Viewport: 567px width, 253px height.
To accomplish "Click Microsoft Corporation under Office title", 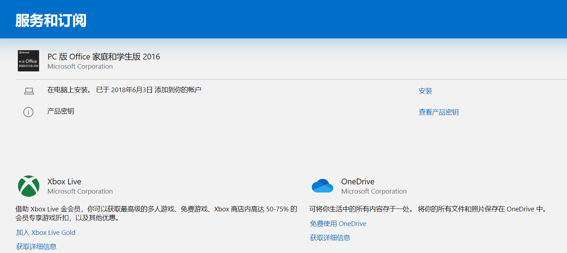I will coord(80,67).
